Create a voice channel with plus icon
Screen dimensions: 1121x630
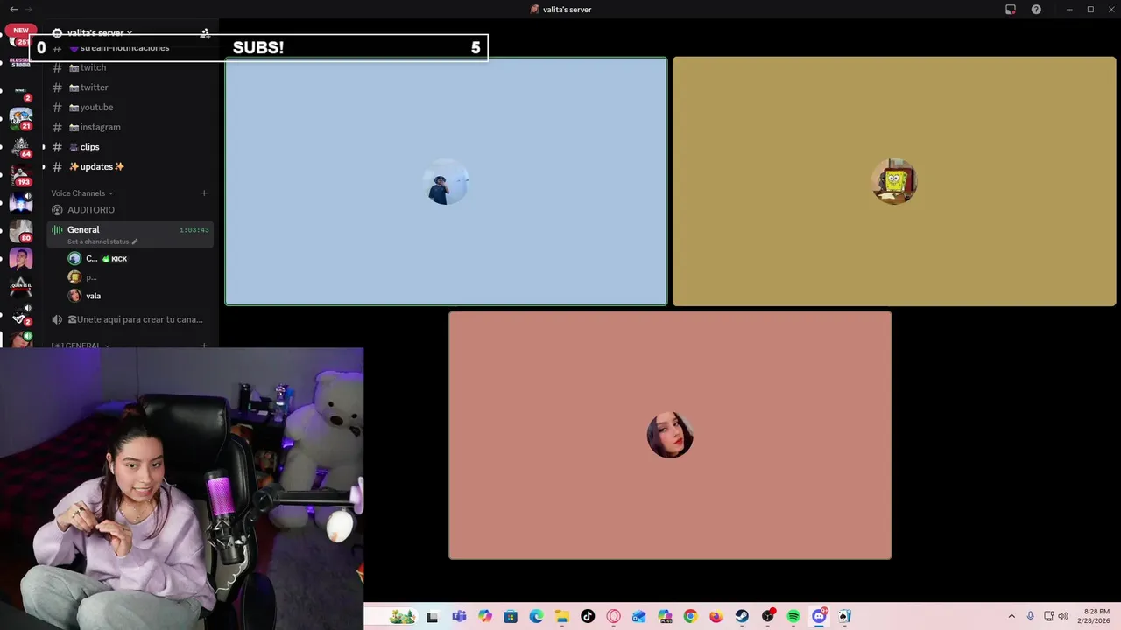click(x=204, y=193)
